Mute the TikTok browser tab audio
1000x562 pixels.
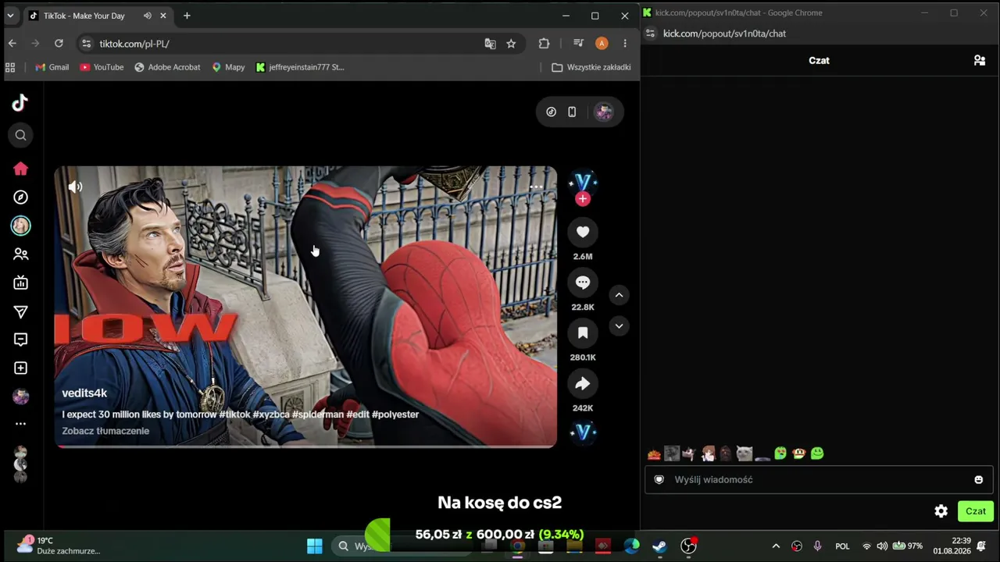[x=148, y=16]
